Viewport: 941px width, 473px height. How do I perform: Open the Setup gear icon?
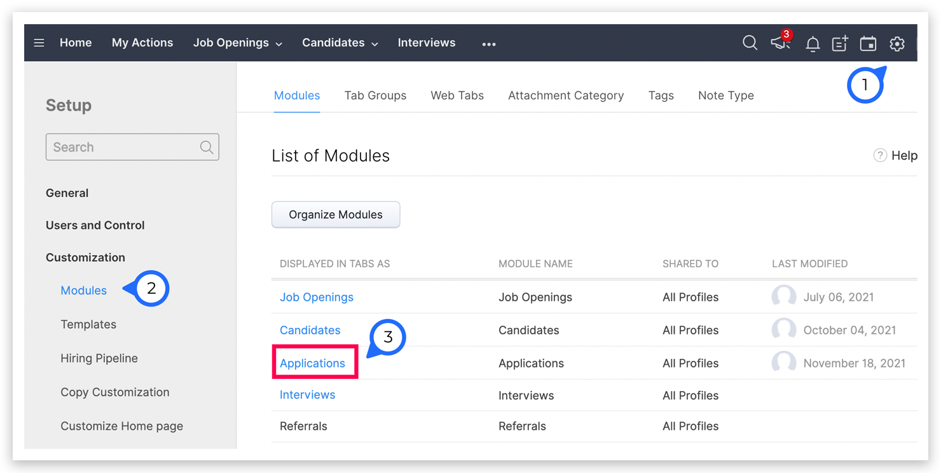(x=896, y=43)
